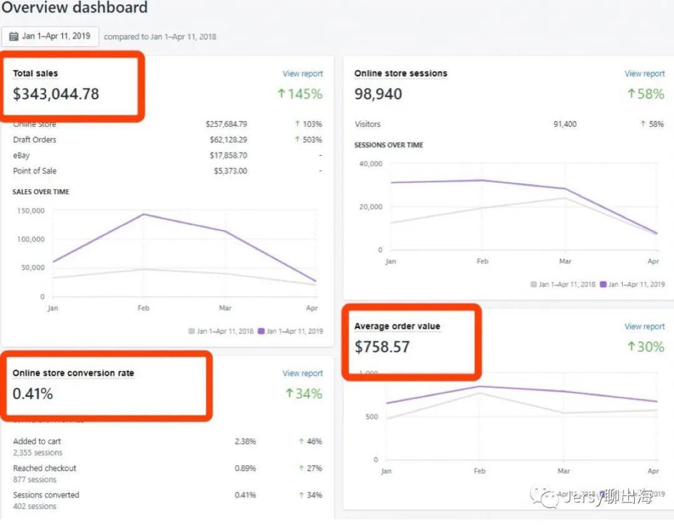Image resolution: width=674 pixels, height=528 pixels.
Task: Click the purple 2019 legend swatch under sessions chart
Action: pos(603,284)
